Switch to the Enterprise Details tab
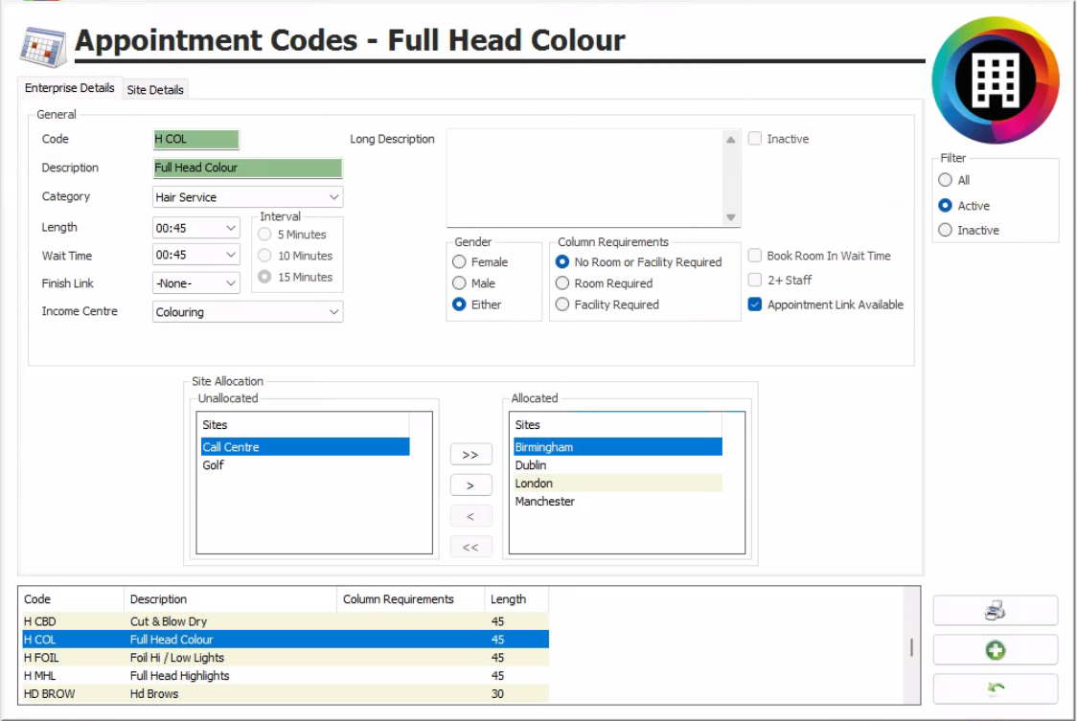 (69, 88)
